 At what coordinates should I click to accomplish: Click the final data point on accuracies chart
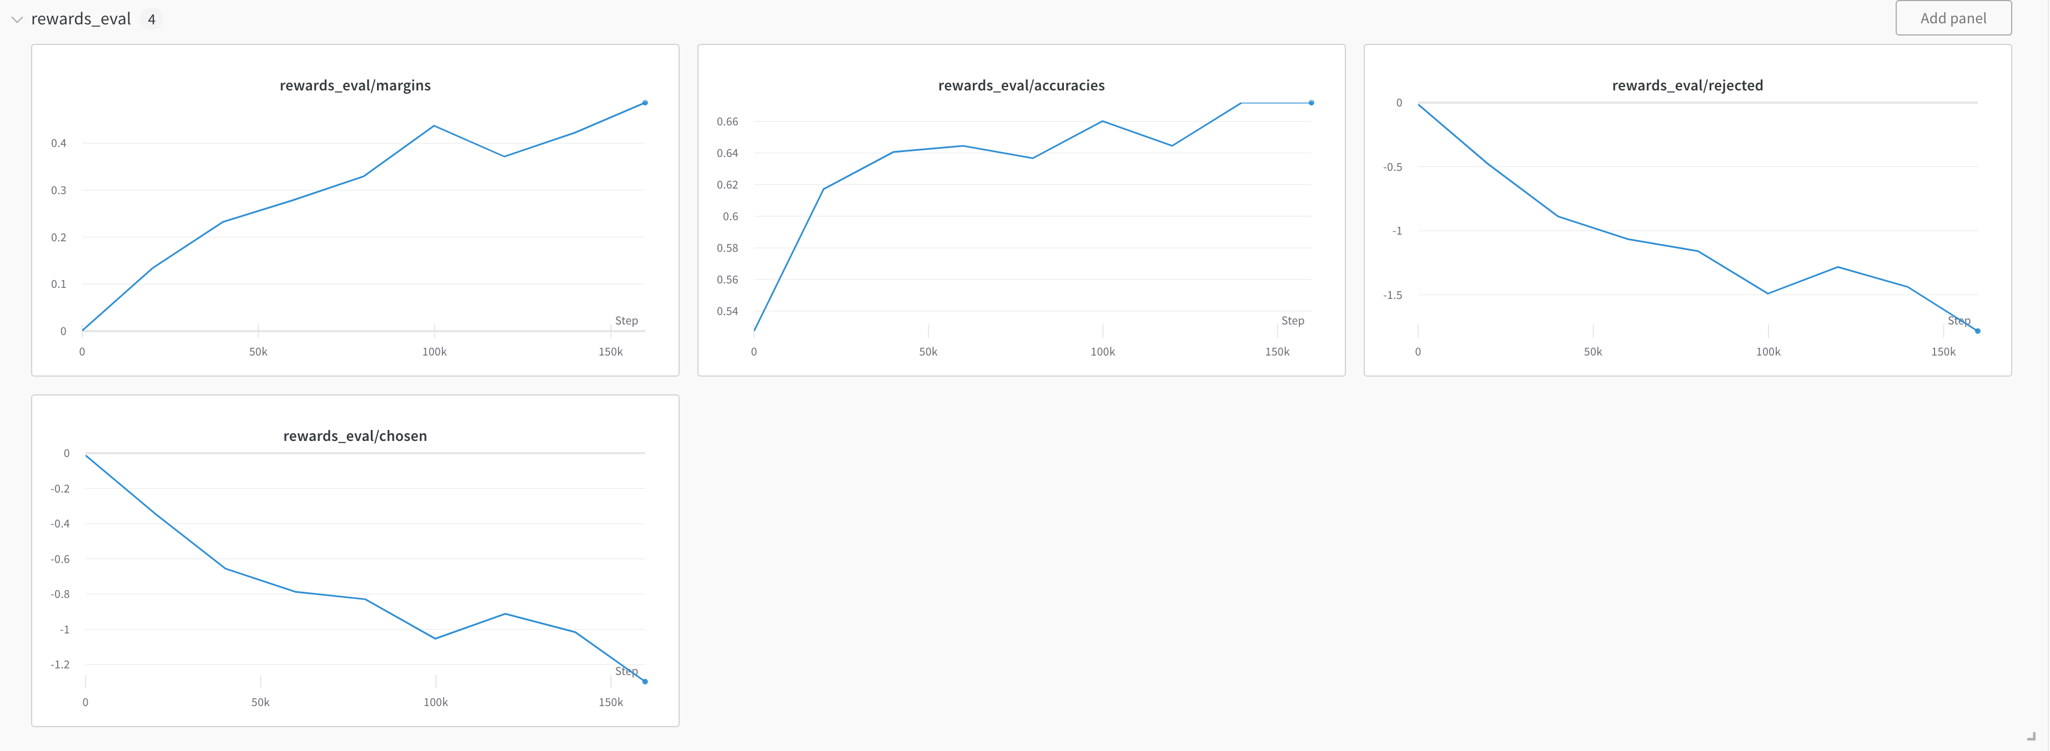tap(1311, 103)
